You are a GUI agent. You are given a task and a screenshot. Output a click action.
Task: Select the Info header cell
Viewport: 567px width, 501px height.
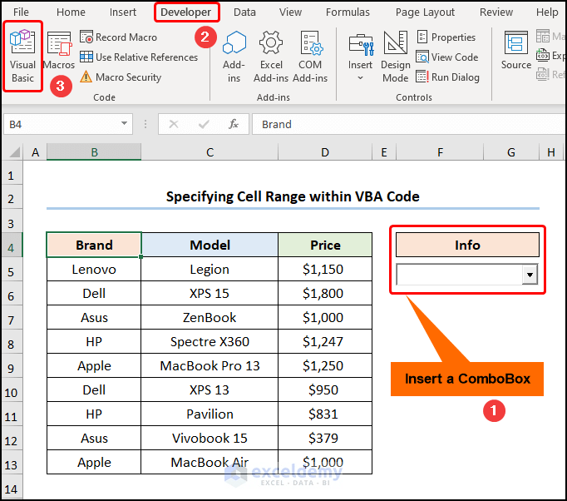coord(467,245)
